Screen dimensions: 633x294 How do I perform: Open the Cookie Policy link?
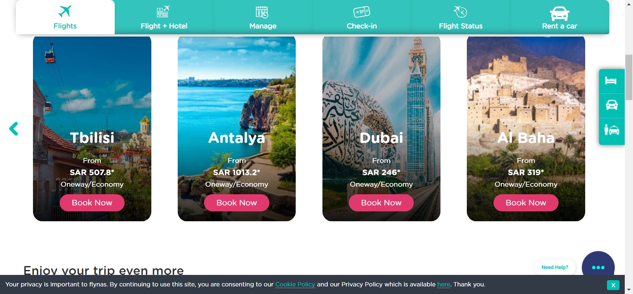(x=295, y=284)
